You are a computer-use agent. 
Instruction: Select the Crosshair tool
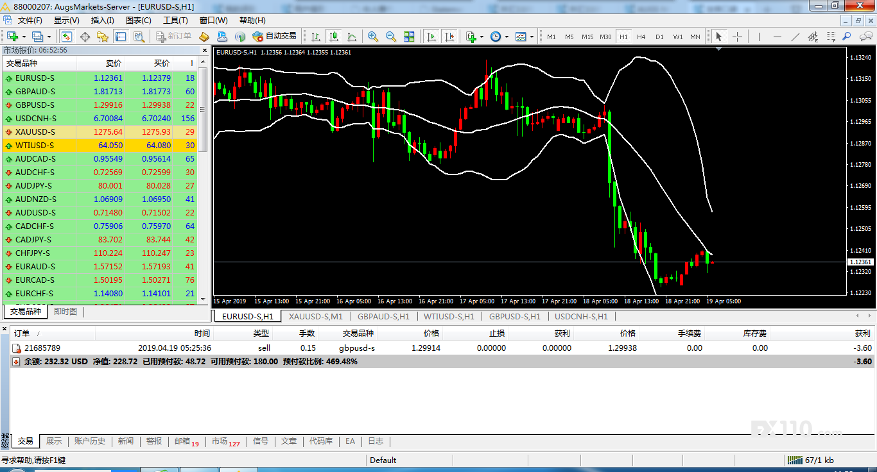[x=738, y=37]
